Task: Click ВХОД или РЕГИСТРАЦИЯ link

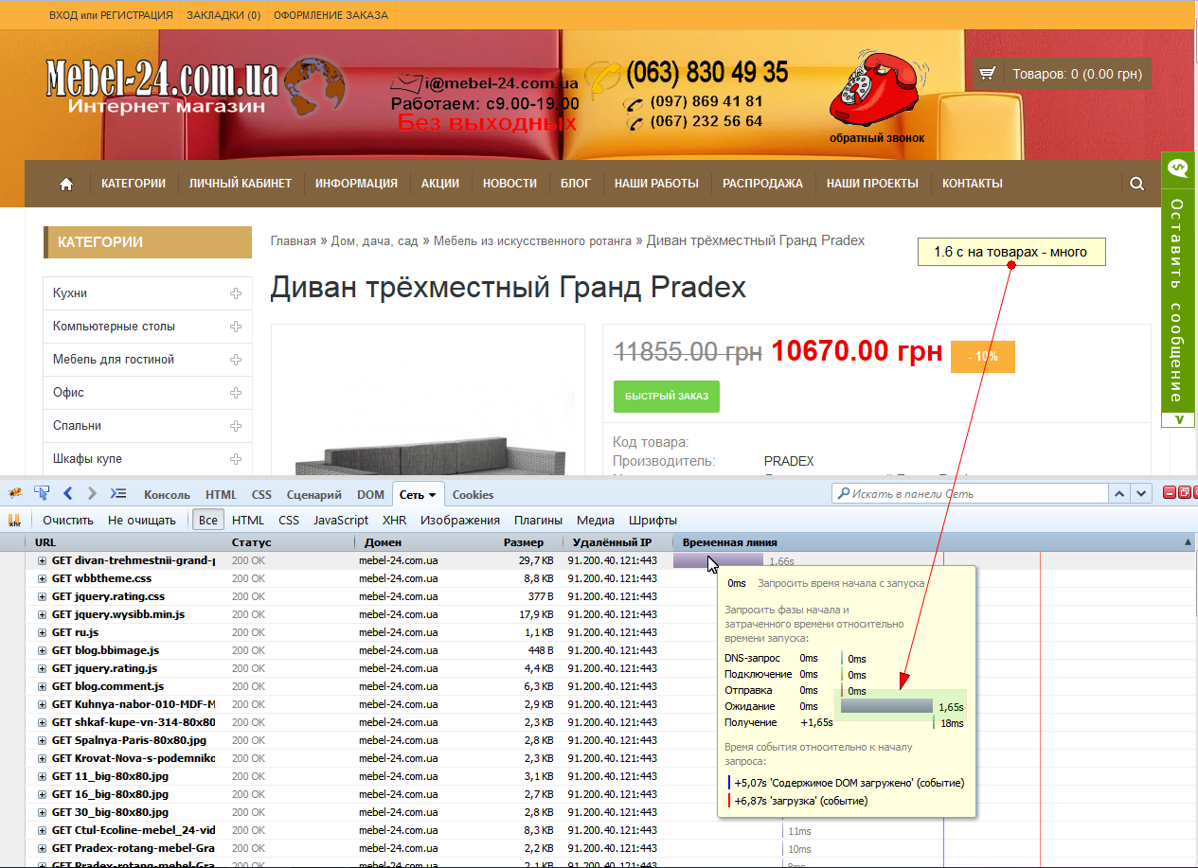Action: (x=111, y=15)
